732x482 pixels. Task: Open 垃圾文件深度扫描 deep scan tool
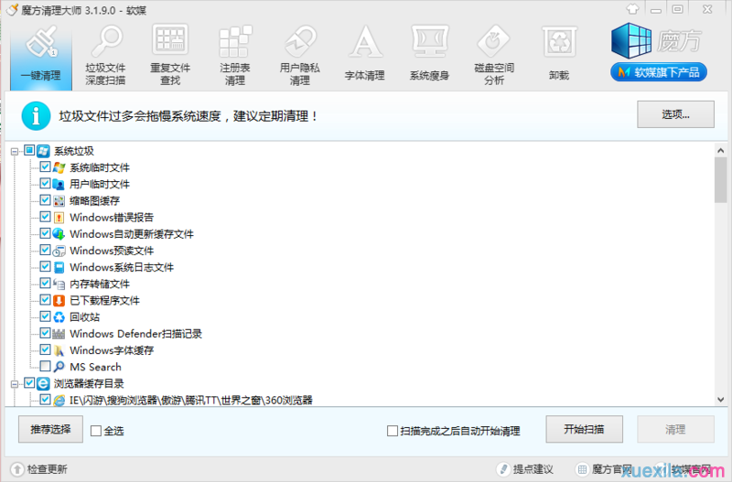tap(105, 55)
